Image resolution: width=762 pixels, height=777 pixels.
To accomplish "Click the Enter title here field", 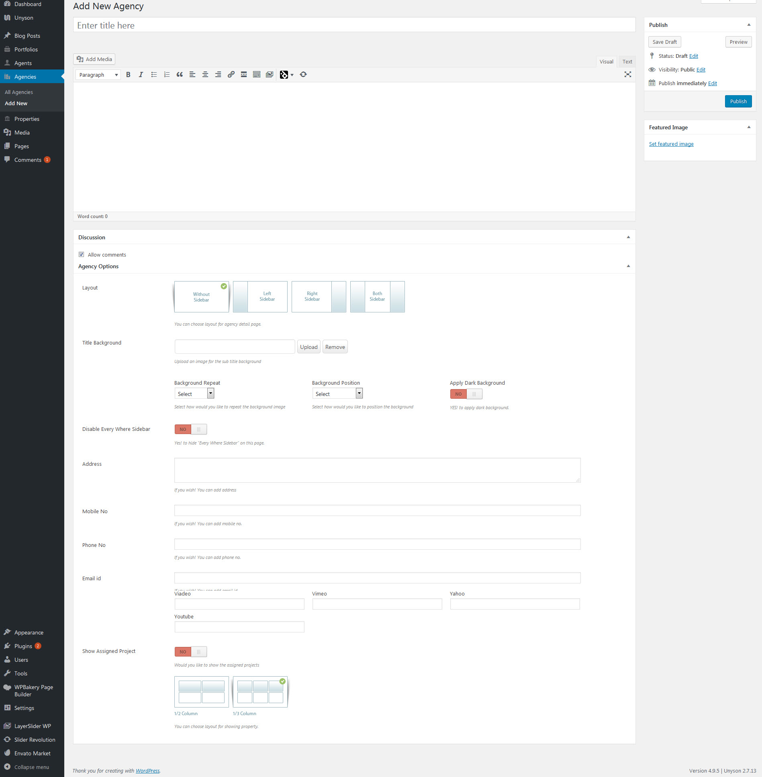I will [x=354, y=25].
